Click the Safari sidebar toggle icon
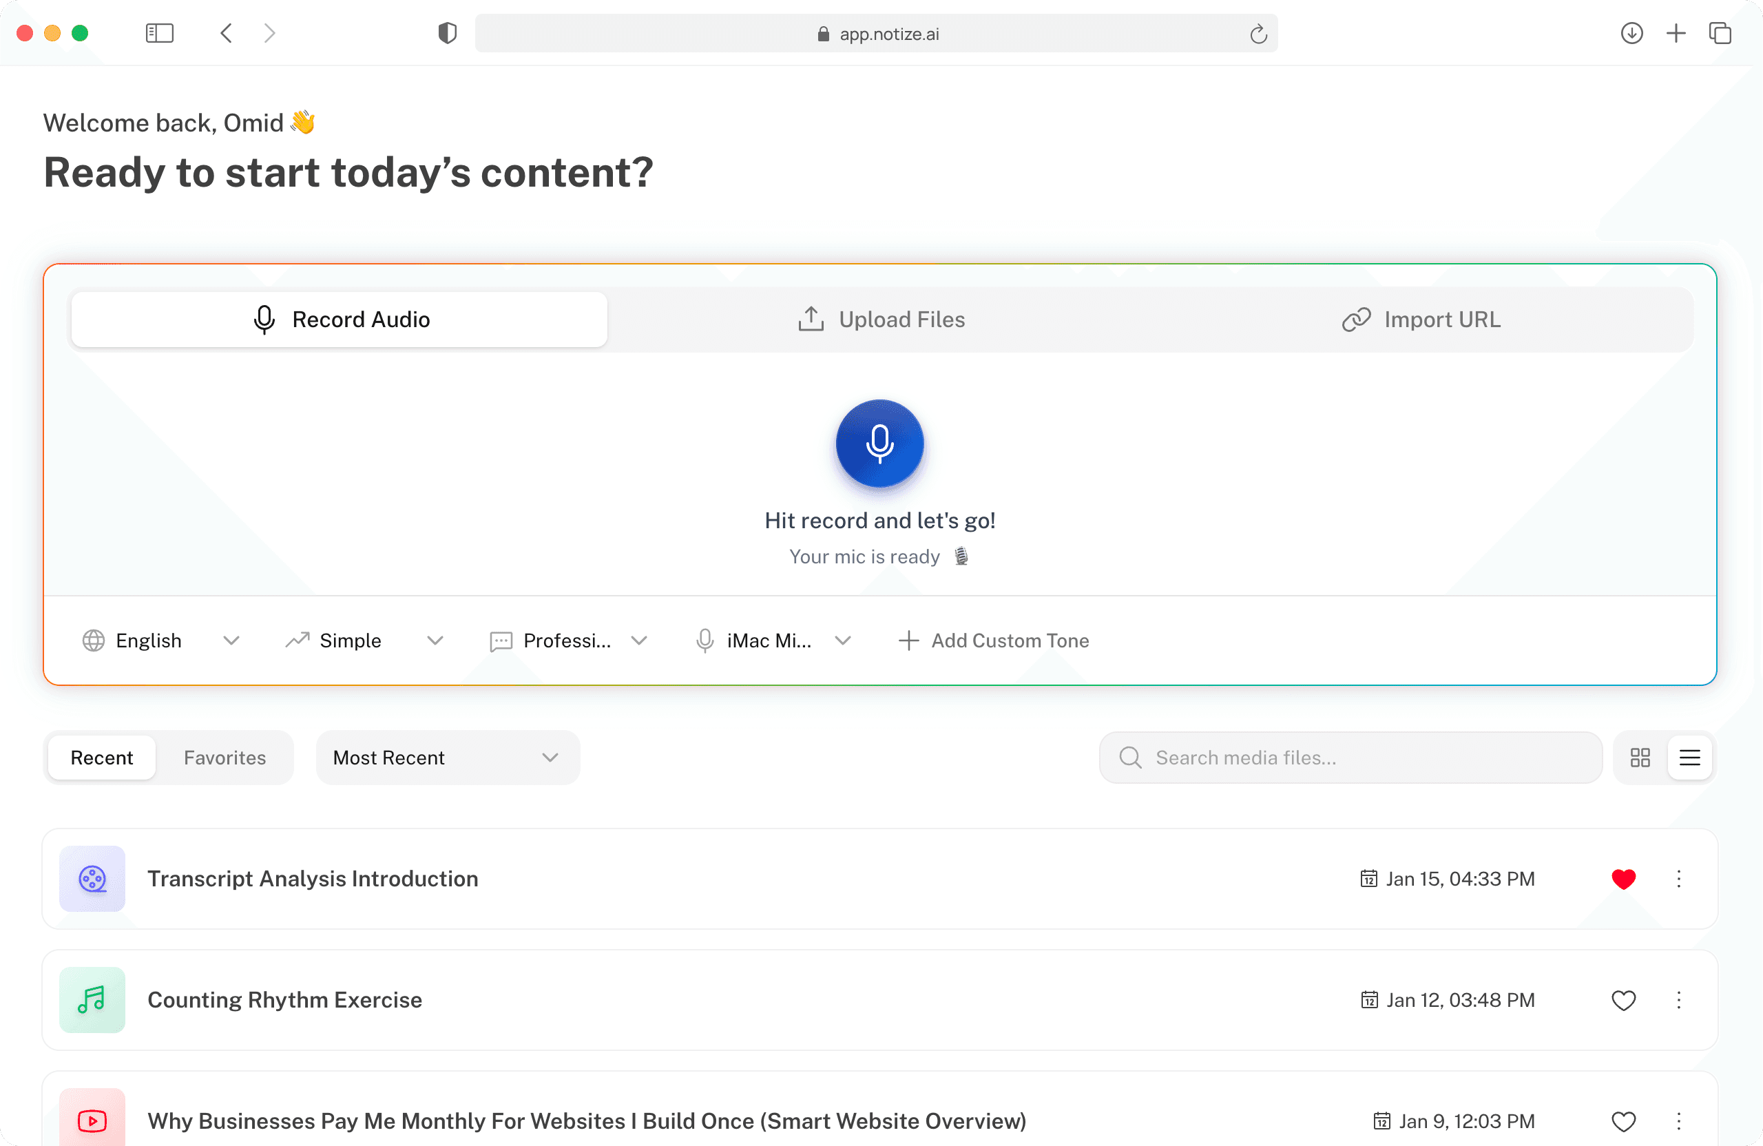Viewport: 1763px width, 1146px height. point(159,33)
